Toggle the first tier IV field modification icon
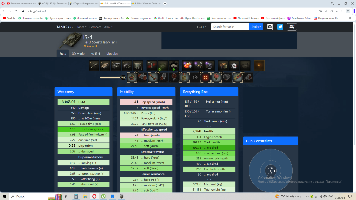 click(x=153, y=77)
